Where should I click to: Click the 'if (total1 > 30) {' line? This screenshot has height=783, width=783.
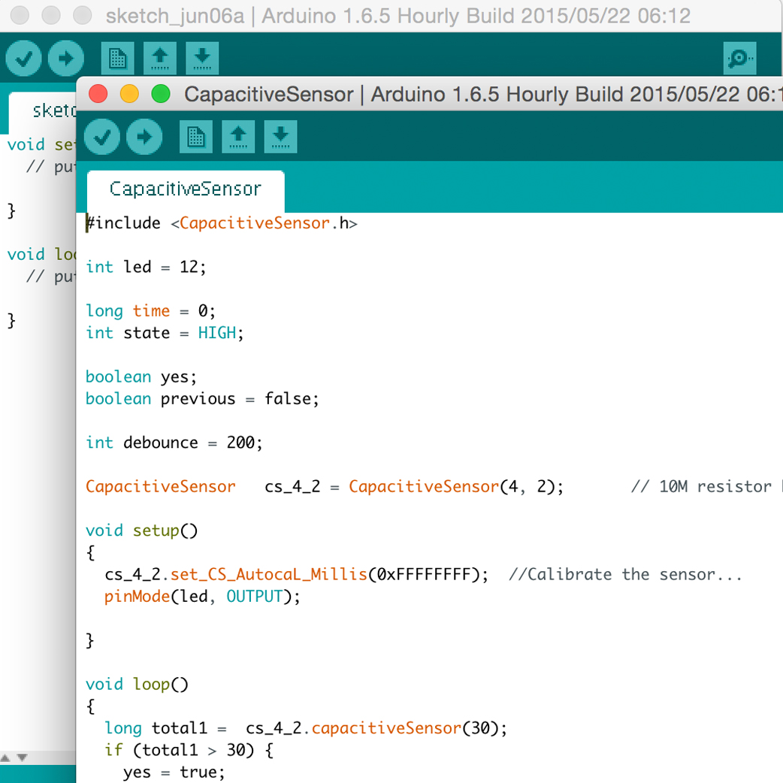click(189, 750)
